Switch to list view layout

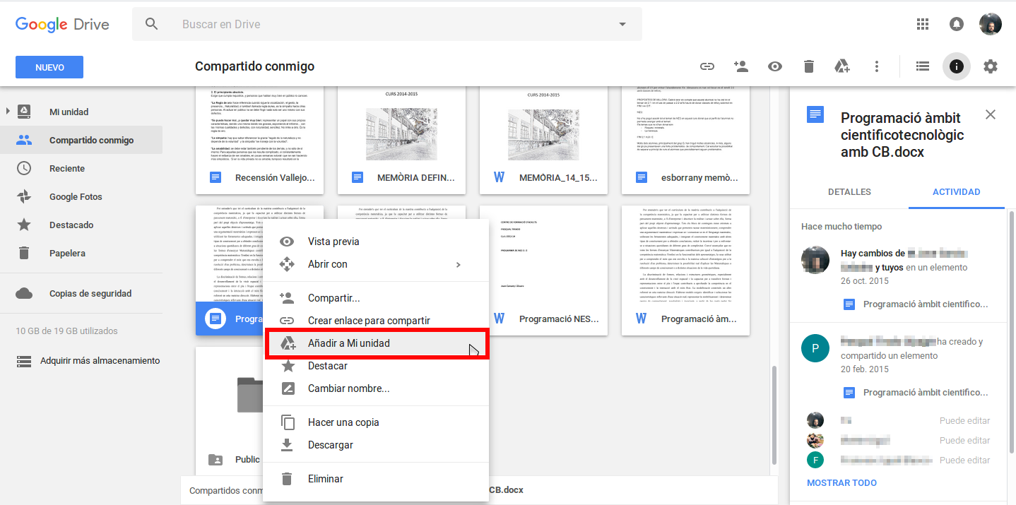click(922, 66)
